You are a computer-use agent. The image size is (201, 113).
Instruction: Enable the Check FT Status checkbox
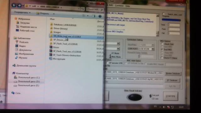point(162,58)
